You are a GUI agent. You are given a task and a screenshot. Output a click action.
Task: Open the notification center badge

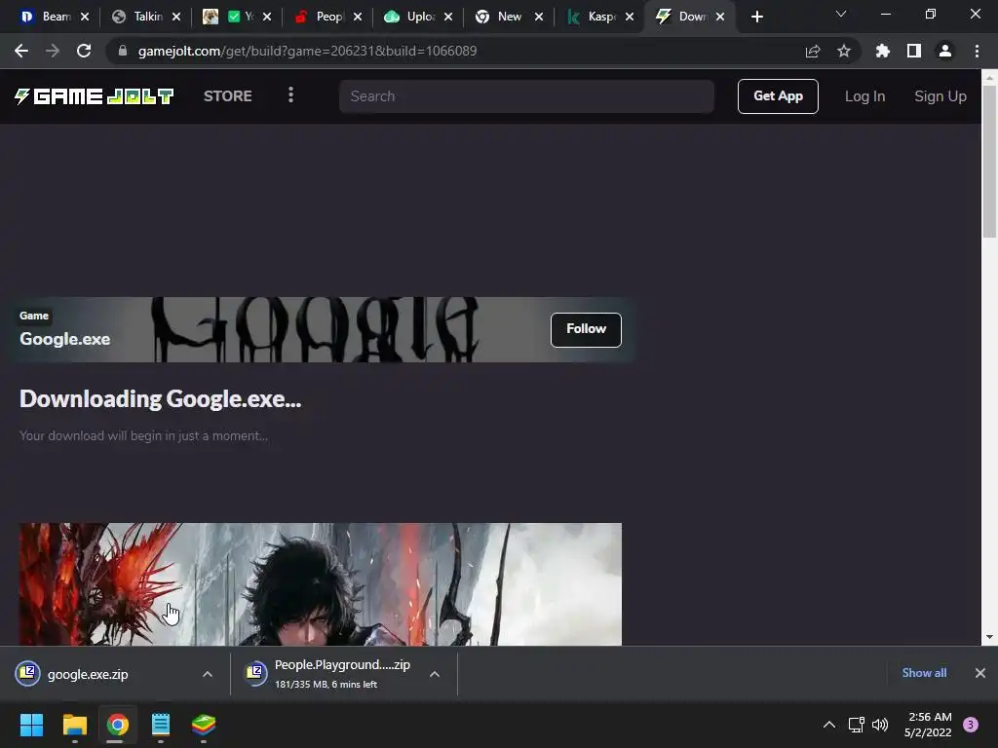tap(971, 725)
